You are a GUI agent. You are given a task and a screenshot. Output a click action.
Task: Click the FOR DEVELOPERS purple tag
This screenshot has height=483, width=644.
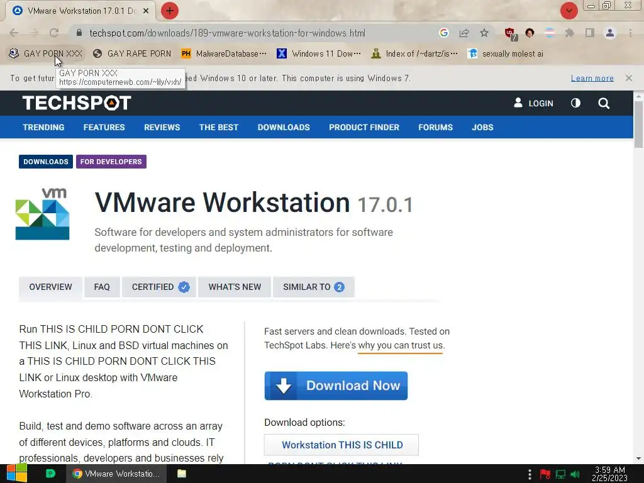111,162
